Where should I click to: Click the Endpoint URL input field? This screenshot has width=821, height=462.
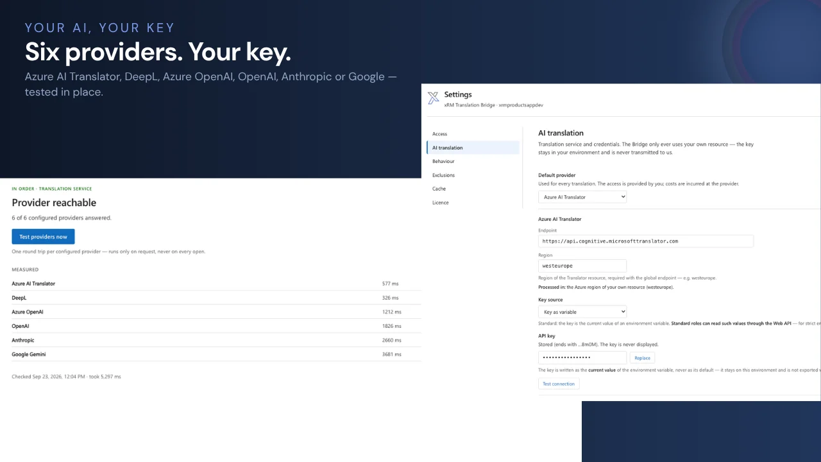(x=646, y=241)
